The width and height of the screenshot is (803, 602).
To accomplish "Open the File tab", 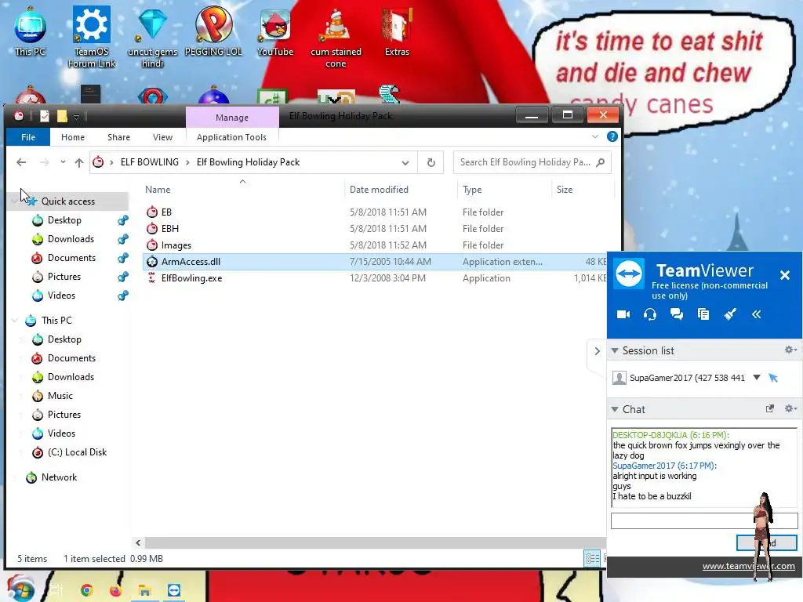I will [28, 137].
